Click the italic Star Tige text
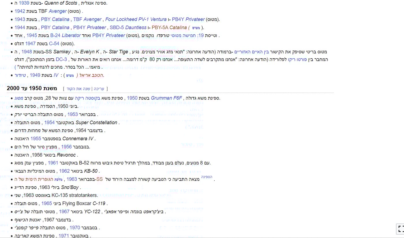This screenshot has height=238, width=404. click(118, 52)
